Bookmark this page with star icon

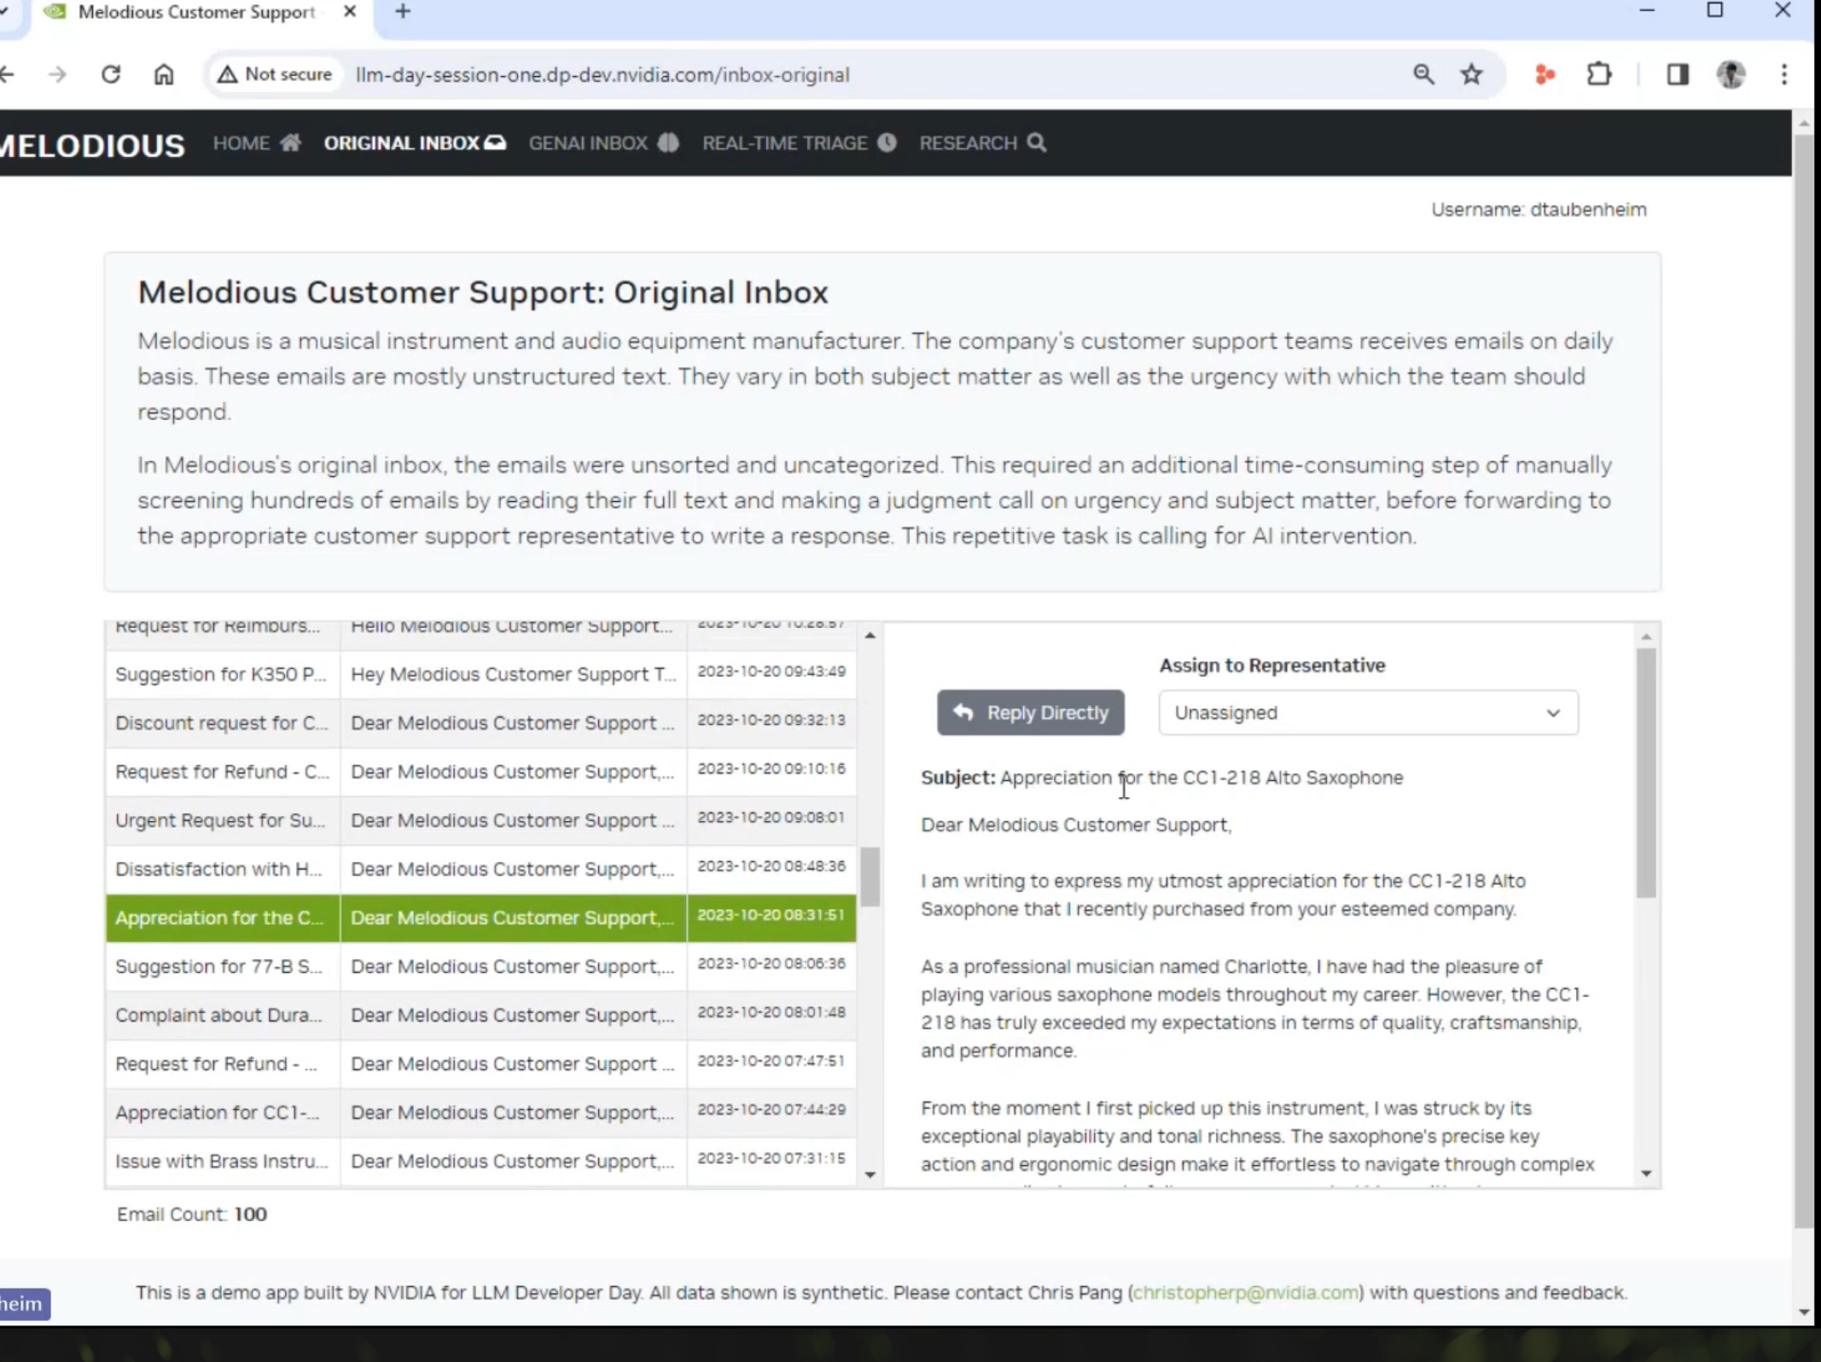(1471, 74)
